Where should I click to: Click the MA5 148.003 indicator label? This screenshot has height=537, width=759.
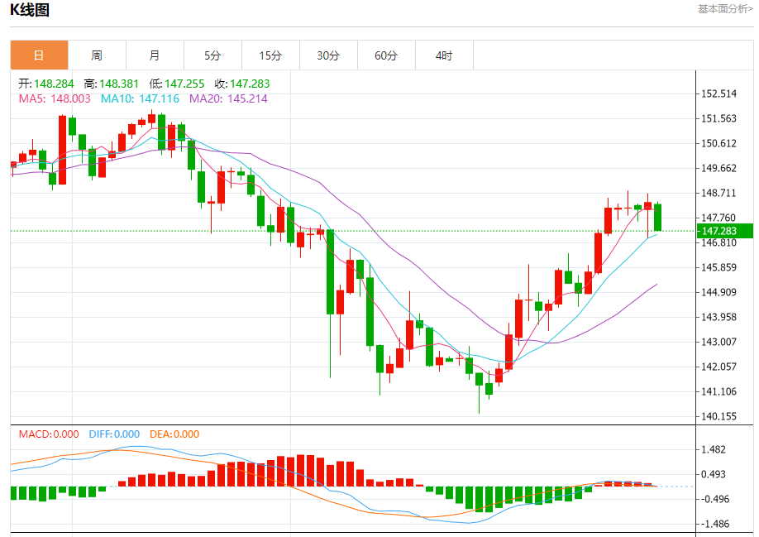[55, 98]
